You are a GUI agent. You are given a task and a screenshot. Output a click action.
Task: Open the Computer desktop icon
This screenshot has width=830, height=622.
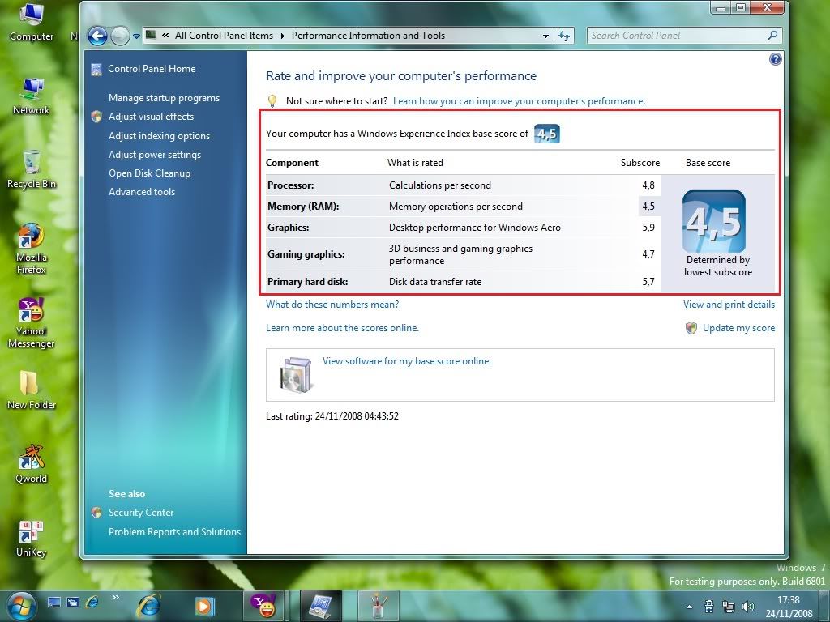[x=32, y=22]
